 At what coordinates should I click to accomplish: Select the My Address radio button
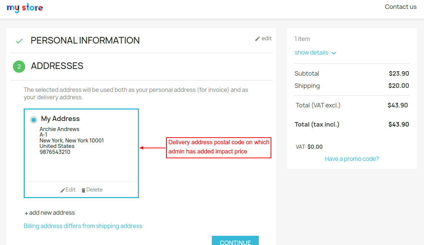pos(34,120)
